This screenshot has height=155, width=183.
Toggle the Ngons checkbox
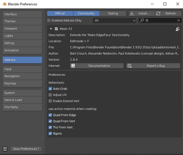pos(50,133)
